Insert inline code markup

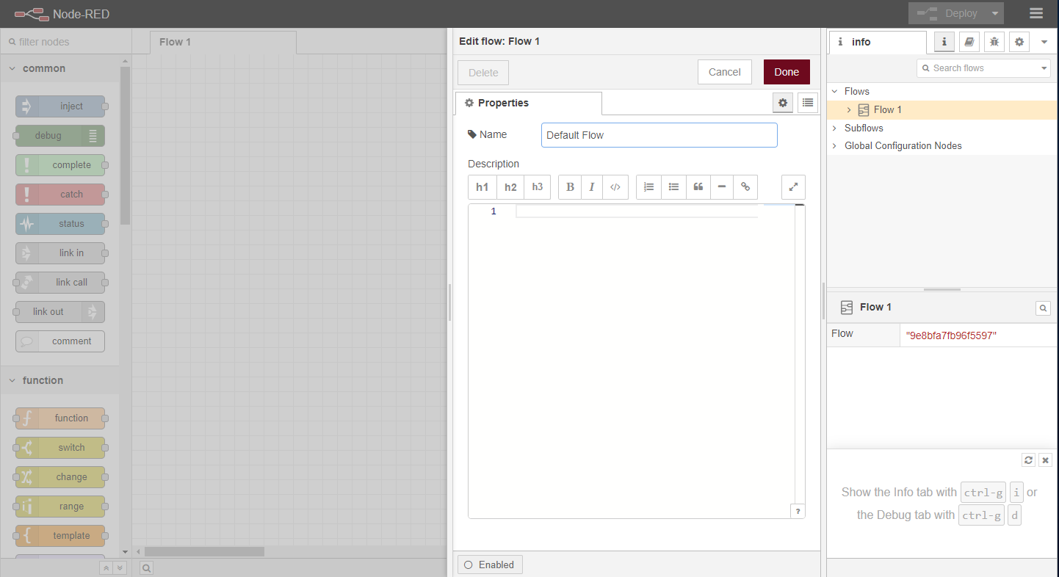coord(615,187)
